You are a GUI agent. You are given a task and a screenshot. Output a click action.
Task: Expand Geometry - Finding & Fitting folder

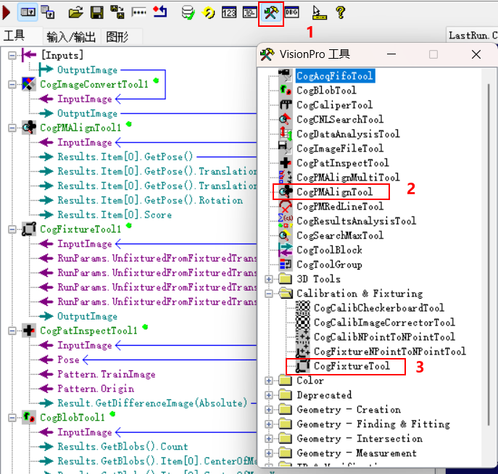coord(269,424)
